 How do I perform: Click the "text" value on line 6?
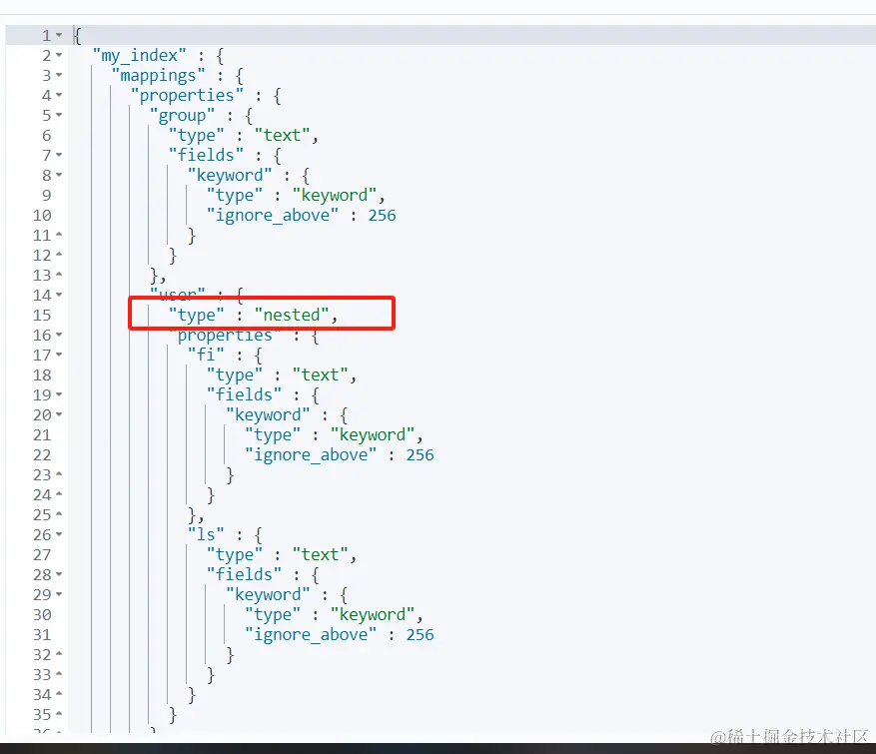click(x=282, y=135)
